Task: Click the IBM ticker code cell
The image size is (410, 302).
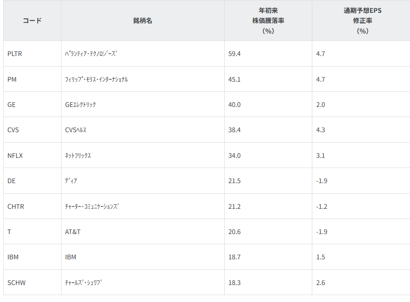Action: click(x=13, y=257)
